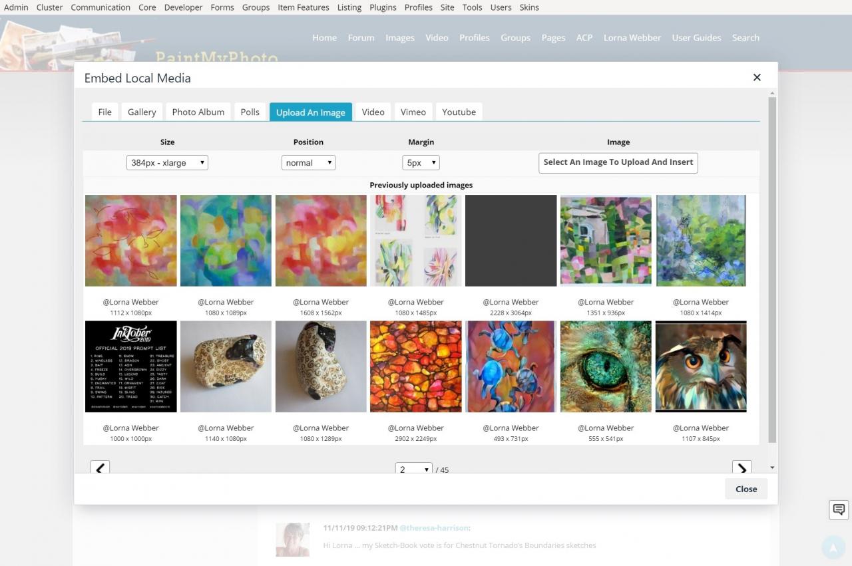Pick the Inktober 2019 prompt list image
The width and height of the screenshot is (852, 566).
(x=131, y=366)
